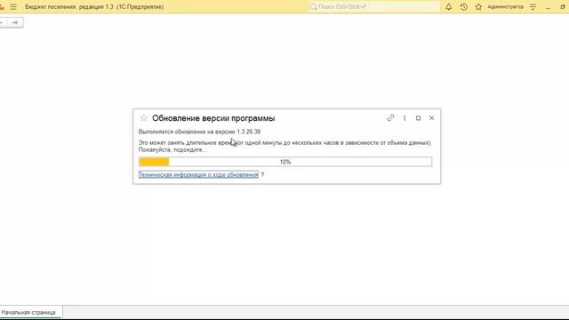The image size is (569, 320).
Task: Click the 10% update progress bar
Action: (285, 162)
